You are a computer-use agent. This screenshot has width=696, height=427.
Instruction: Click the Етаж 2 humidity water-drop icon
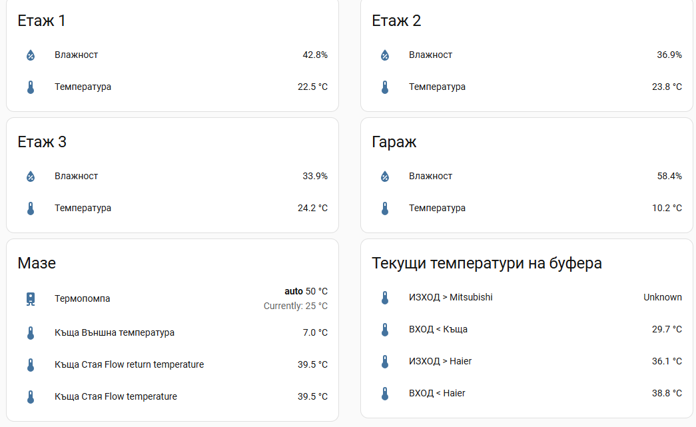coord(384,55)
